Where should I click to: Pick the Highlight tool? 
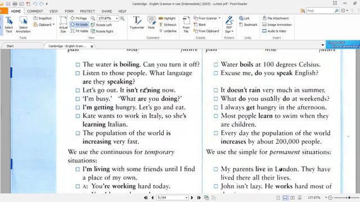[x=167, y=19]
